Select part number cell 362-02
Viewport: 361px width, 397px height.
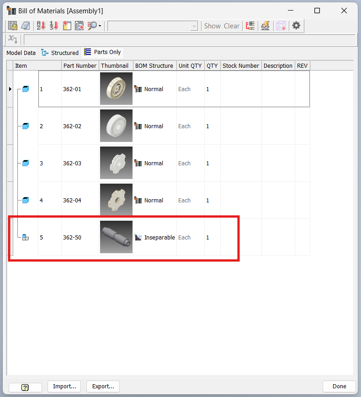coord(80,126)
